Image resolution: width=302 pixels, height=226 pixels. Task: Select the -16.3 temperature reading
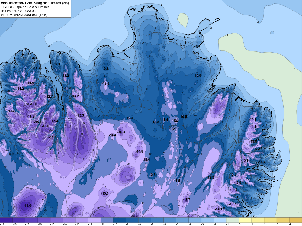(x=121, y=132)
